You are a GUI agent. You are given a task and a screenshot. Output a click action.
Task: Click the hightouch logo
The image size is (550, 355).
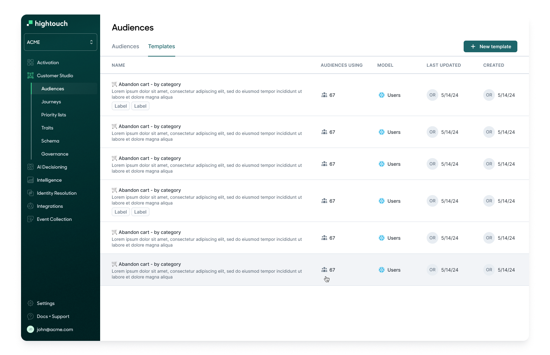coord(47,24)
